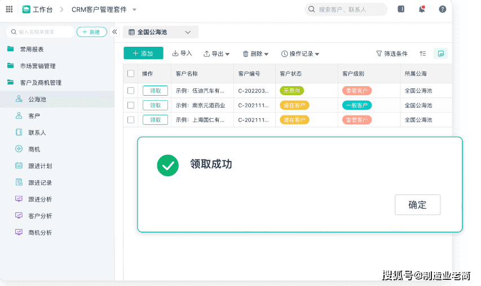Open the 导出 export dropdown
Image resolution: width=481 pixels, height=286 pixels.
[x=217, y=53]
